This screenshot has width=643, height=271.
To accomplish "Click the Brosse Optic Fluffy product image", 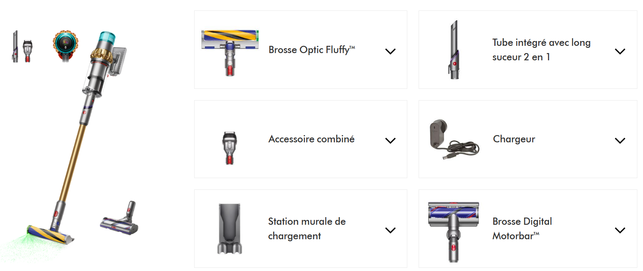I will point(230,51).
